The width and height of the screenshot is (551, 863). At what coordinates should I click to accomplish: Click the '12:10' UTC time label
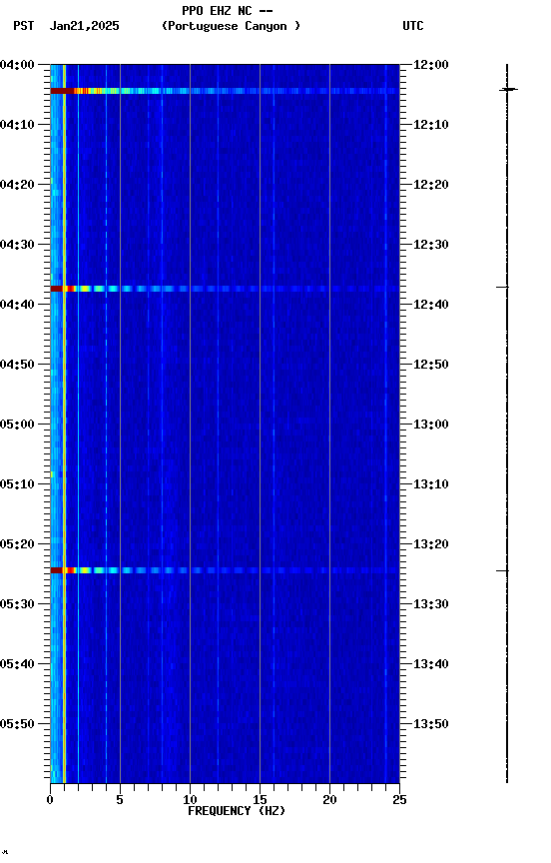point(431,125)
